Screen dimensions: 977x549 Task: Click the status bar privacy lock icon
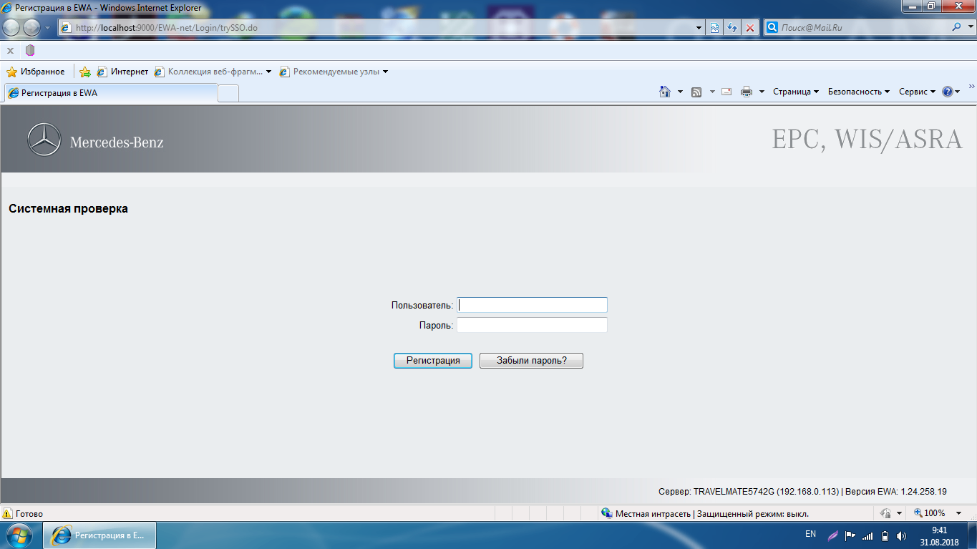(x=885, y=513)
